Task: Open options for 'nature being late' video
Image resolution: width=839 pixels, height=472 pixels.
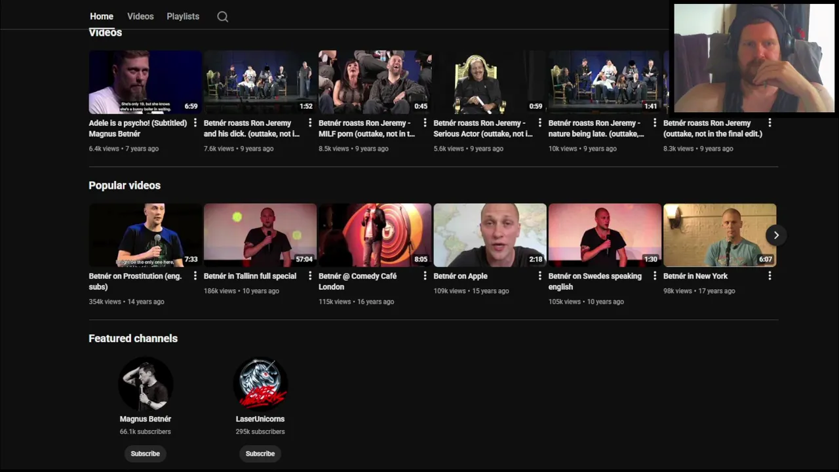Action: click(x=655, y=123)
